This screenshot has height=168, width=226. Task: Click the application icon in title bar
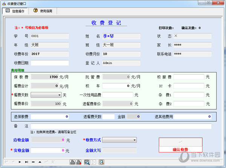pos(4,4)
